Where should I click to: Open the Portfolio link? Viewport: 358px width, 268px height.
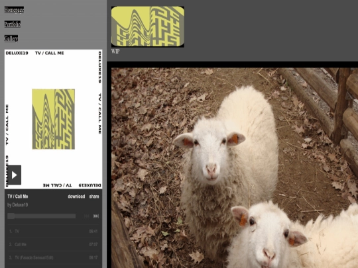coord(13,24)
